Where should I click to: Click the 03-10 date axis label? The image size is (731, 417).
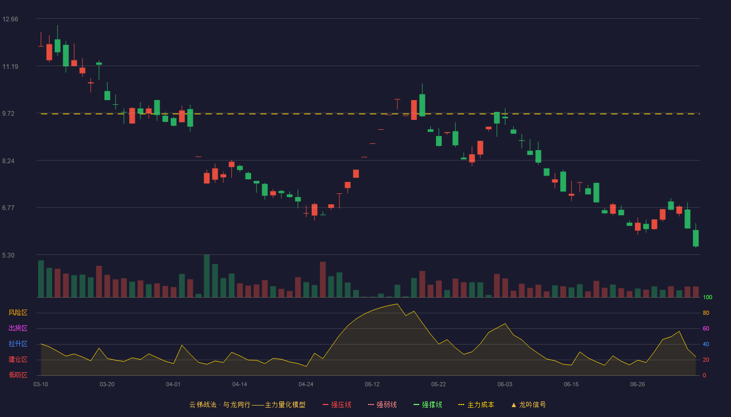click(x=41, y=384)
